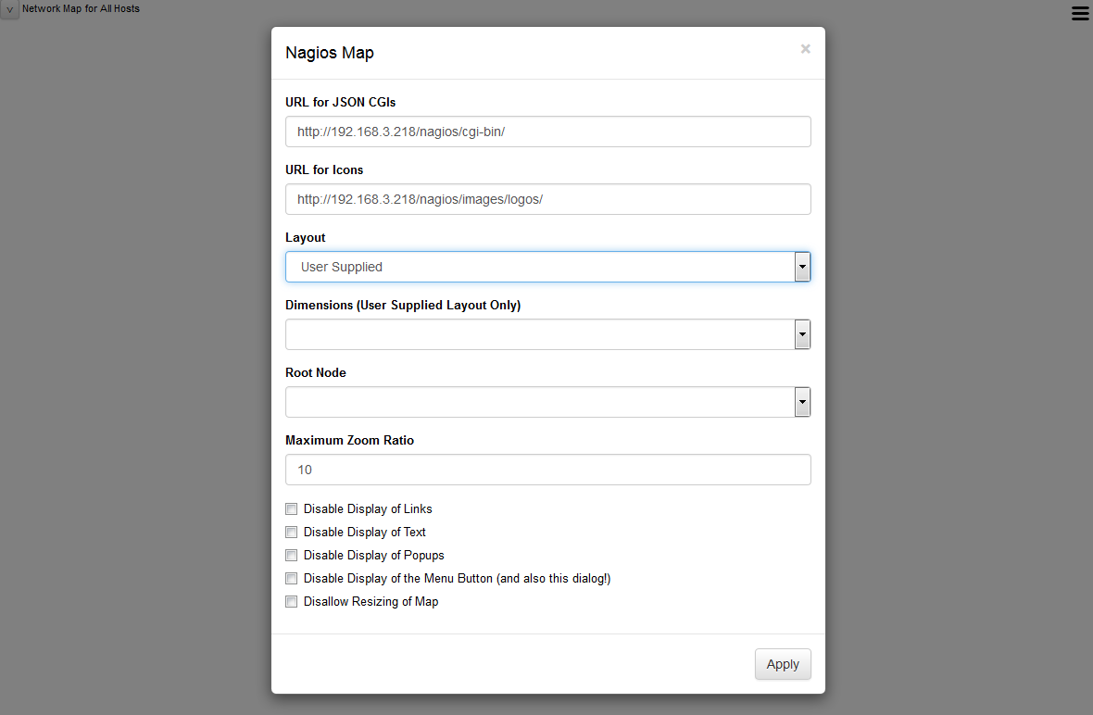Check the Disallow Resizing of Map box

coord(292,601)
